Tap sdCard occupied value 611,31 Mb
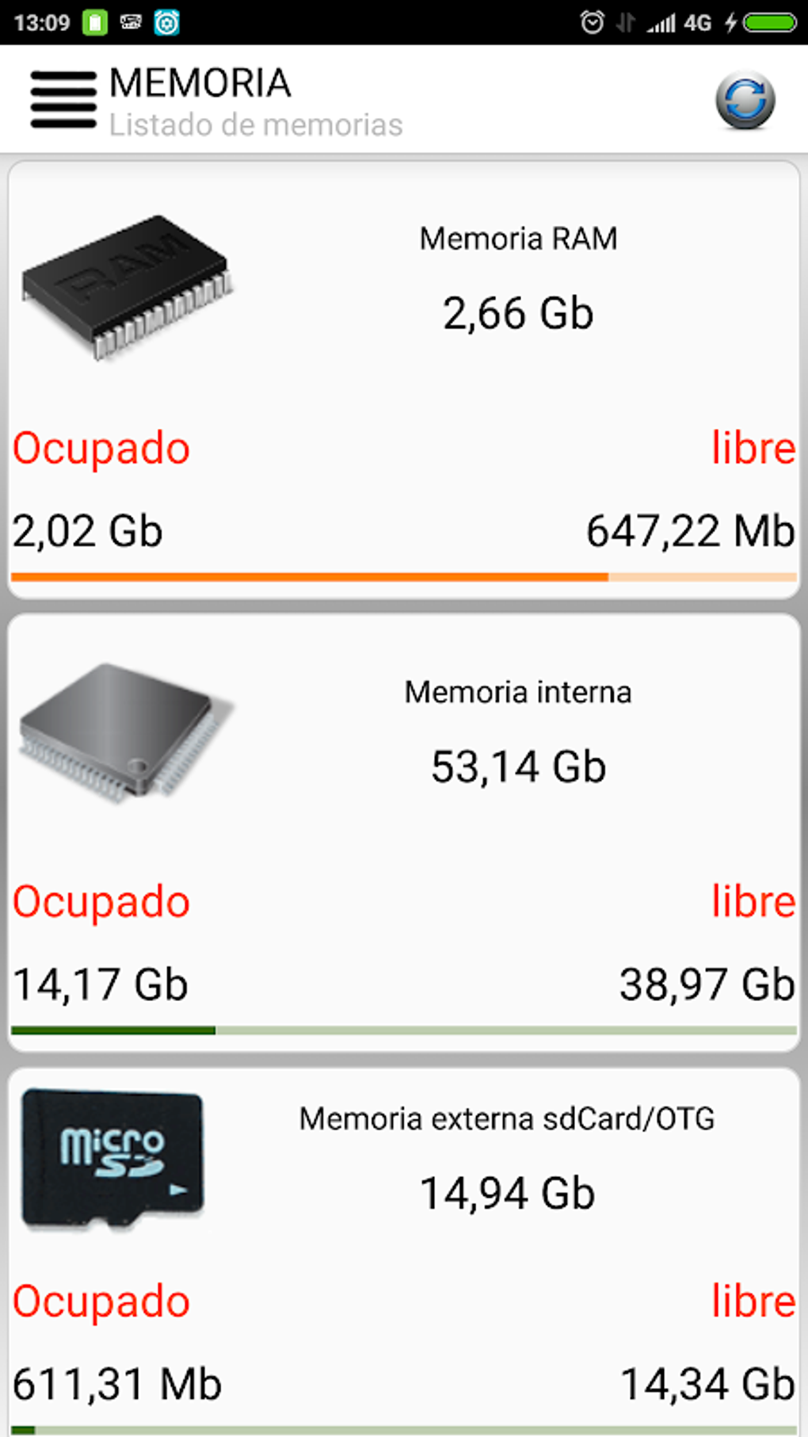Viewport: 808px width, 1437px height. [117, 1384]
